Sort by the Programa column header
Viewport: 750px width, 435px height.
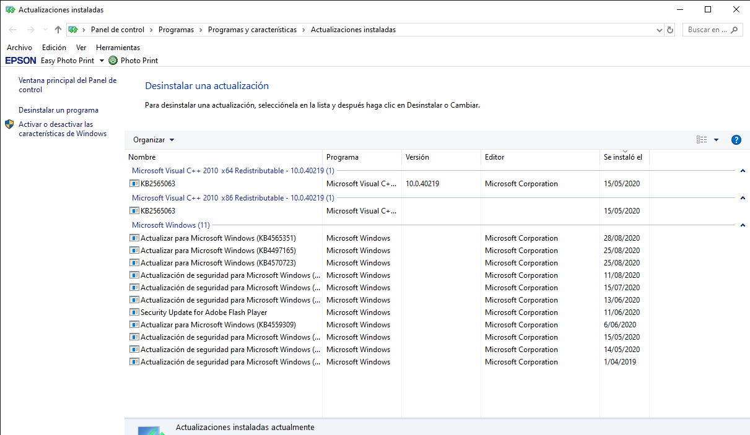point(362,157)
